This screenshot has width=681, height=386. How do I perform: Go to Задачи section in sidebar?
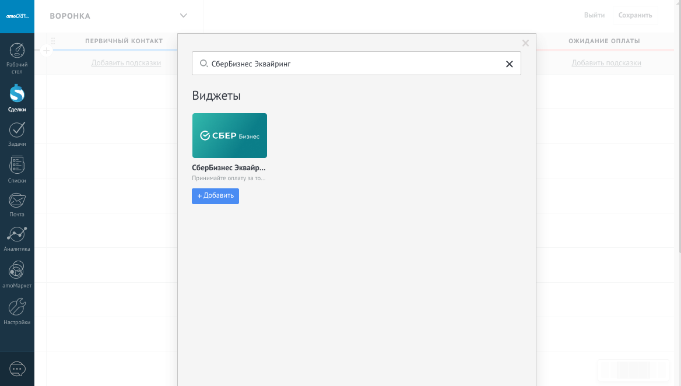click(x=17, y=134)
